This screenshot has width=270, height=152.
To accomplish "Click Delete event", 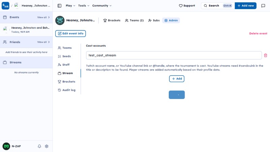I will (x=258, y=33).
